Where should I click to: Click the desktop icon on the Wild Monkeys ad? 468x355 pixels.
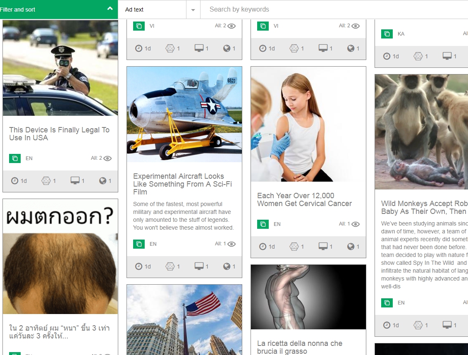click(x=447, y=325)
